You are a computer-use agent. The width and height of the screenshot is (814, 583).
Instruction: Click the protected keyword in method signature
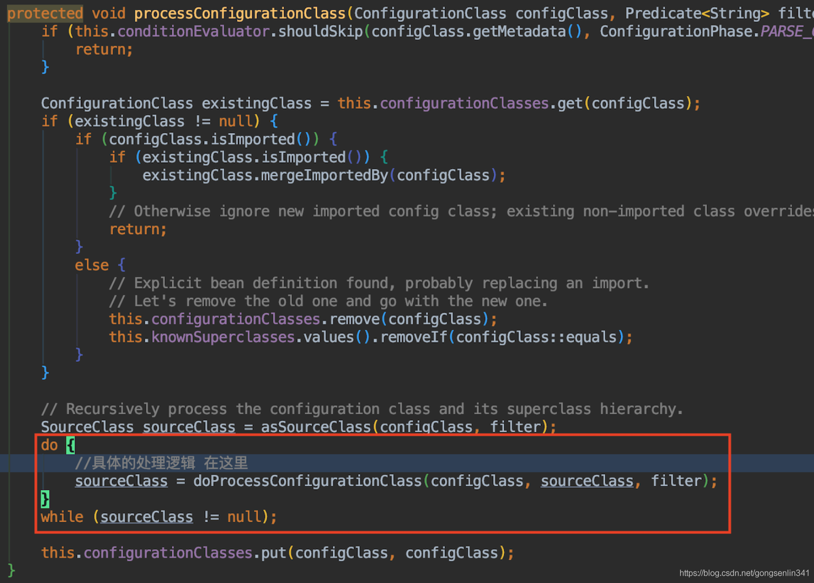pos(45,13)
